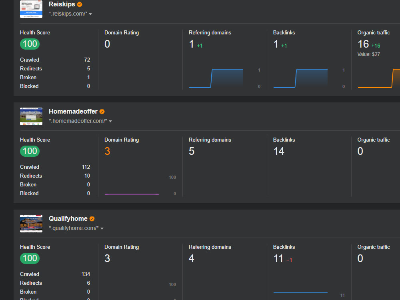Click Reiskips Crawled count 72
This screenshot has height=300, width=400.
[x=87, y=60]
